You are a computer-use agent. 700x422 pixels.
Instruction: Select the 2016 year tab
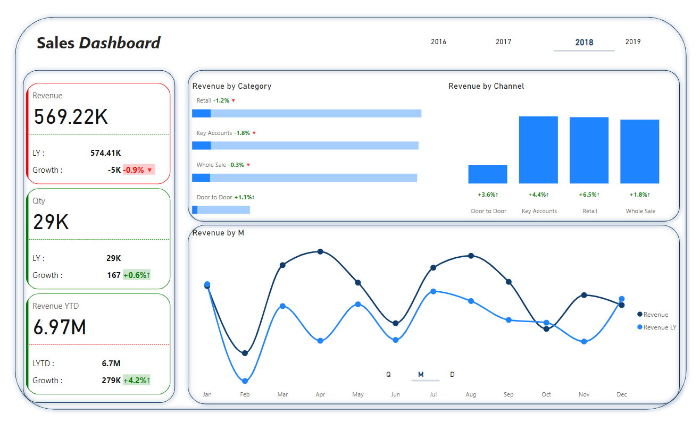coord(438,41)
